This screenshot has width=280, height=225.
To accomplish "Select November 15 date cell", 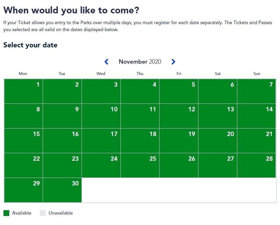I will click(x=24, y=141).
